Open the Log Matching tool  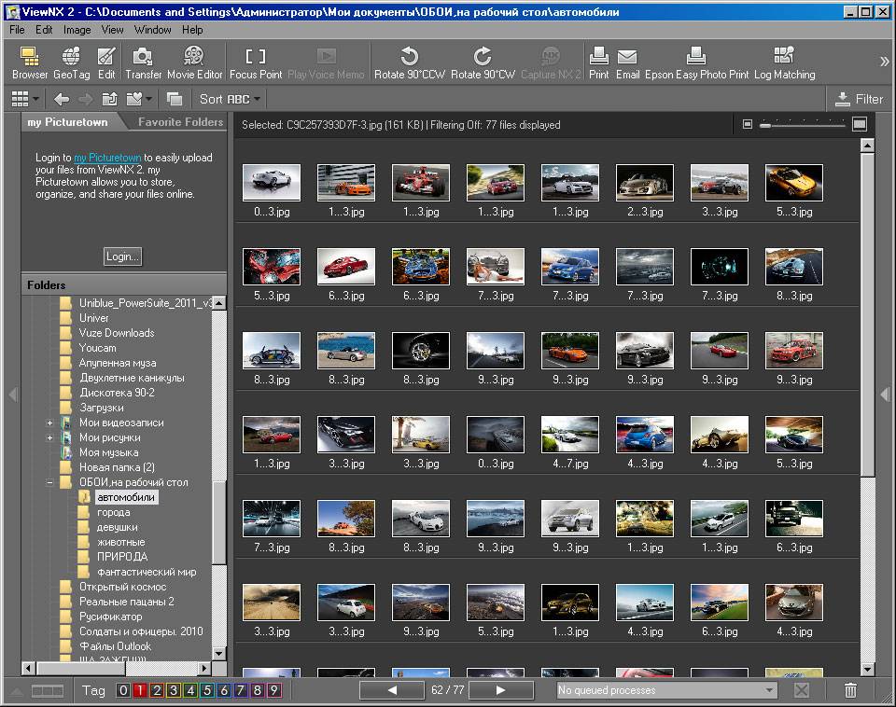click(784, 62)
